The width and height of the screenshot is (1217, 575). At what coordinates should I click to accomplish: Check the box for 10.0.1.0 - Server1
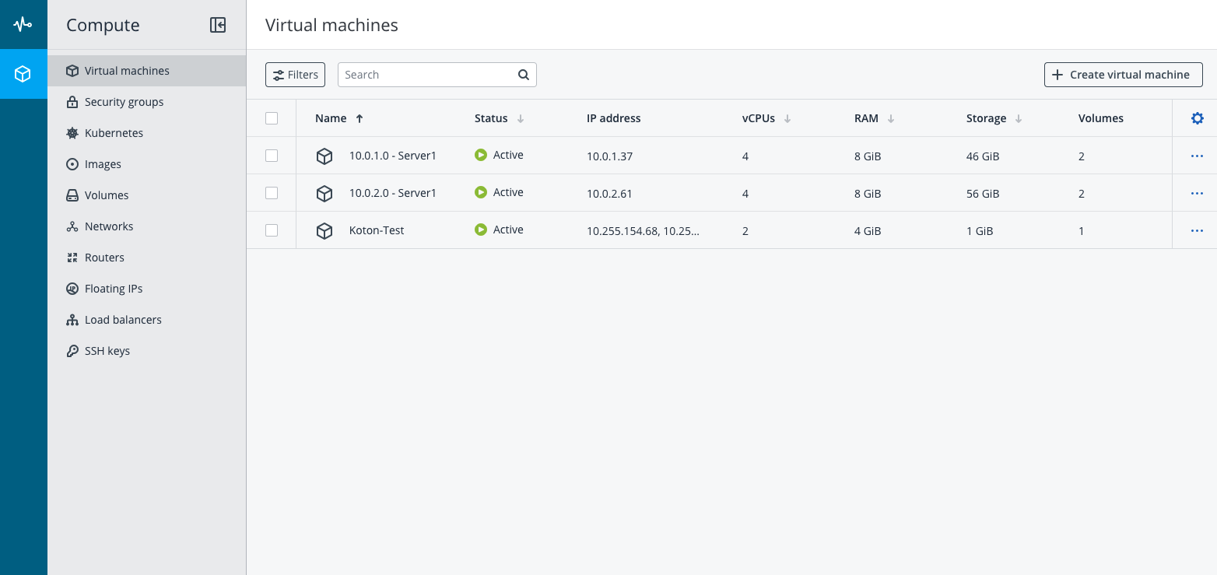[x=272, y=156]
